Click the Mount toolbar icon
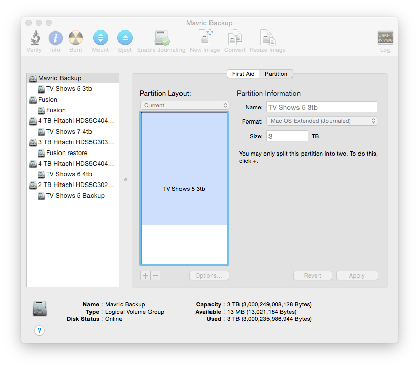Viewport: 419px width, 368px height. click(x=101, y=38)
